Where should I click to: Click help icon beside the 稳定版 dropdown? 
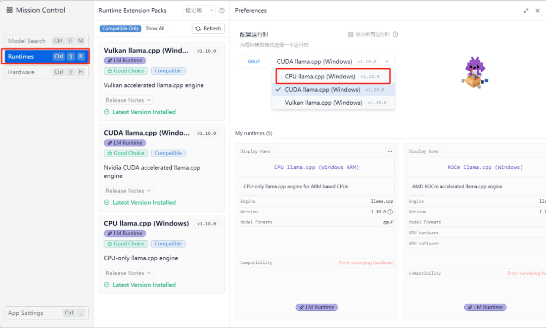pos(222,11)
